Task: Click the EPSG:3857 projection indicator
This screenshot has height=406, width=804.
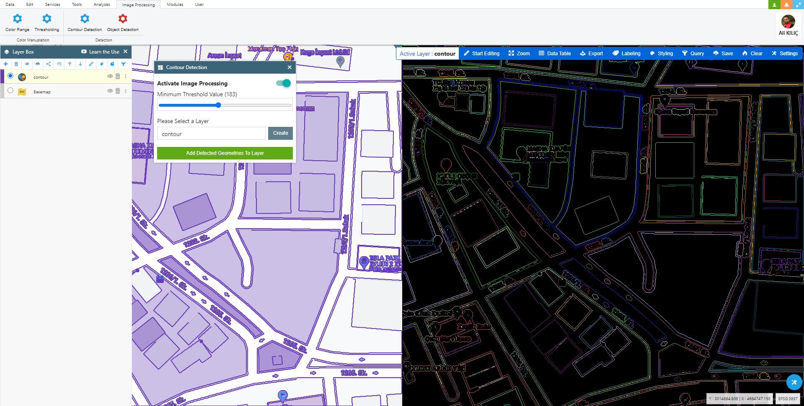Action: [788, 398]
